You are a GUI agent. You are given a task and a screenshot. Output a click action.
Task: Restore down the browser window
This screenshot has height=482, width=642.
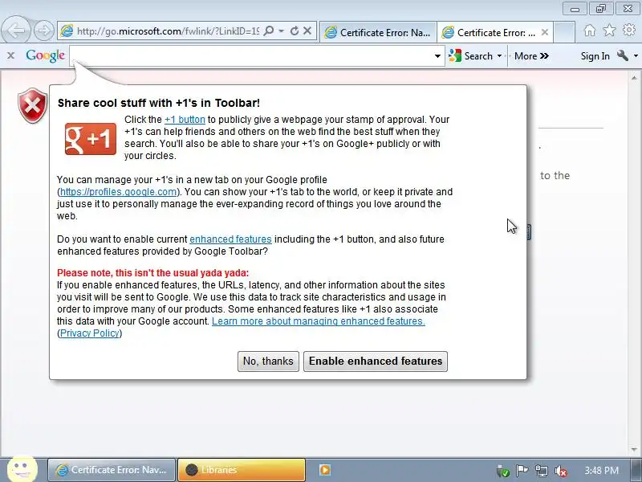pyautogui.click(x=600, y=9)
